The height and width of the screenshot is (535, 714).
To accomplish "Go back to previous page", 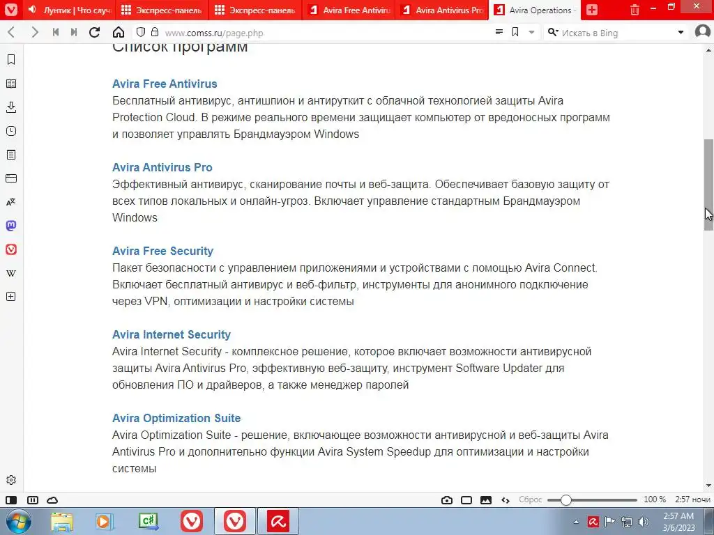I will coord(11,32).
